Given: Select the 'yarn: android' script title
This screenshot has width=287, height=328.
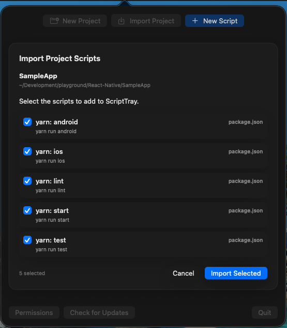Looking at the screenshot, I should coord(57,122).
